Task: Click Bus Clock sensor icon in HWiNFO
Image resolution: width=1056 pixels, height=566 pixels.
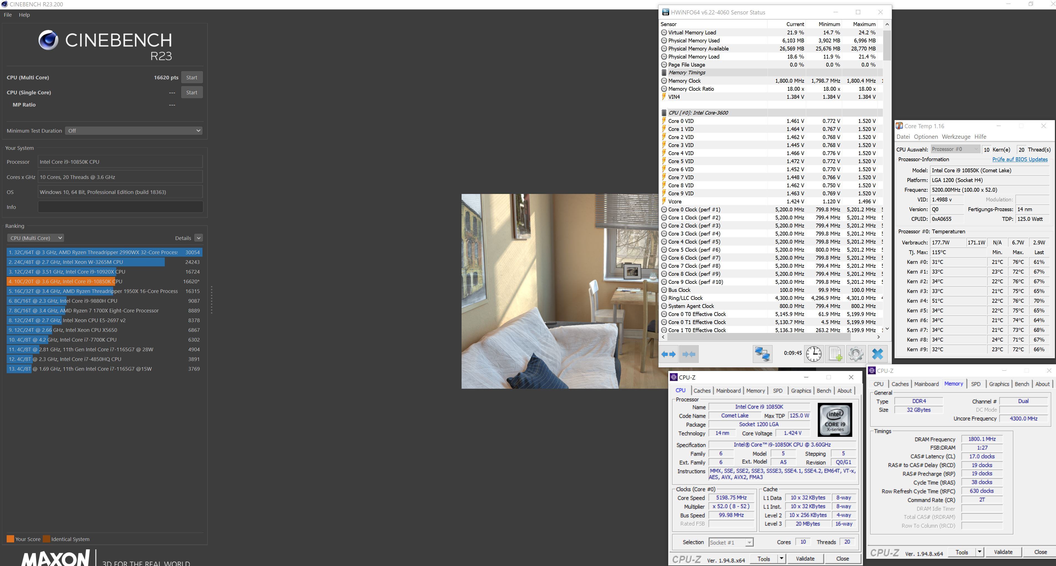Action: pyautogui.click(x=664, y=290)
